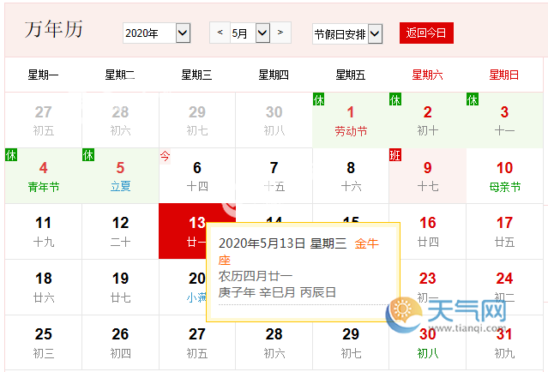Select May 3 十一 date
Image resolution: width=548 pixels, height=372 pixels.
coord(504,120)
